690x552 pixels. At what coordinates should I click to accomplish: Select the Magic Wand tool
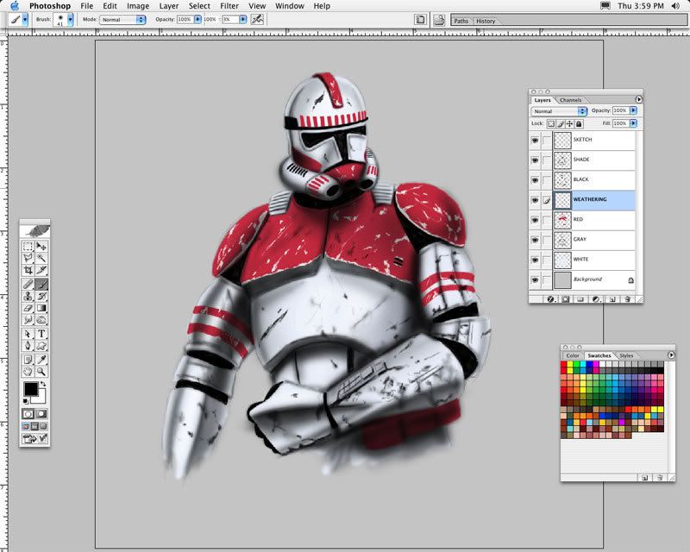click(41, 258)
